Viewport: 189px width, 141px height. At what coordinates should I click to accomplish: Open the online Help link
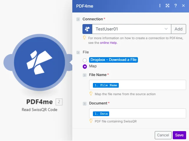click(x=108, y=43)
